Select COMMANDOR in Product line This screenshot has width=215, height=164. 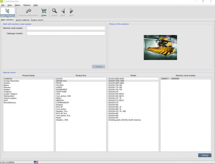click(81, 103)
